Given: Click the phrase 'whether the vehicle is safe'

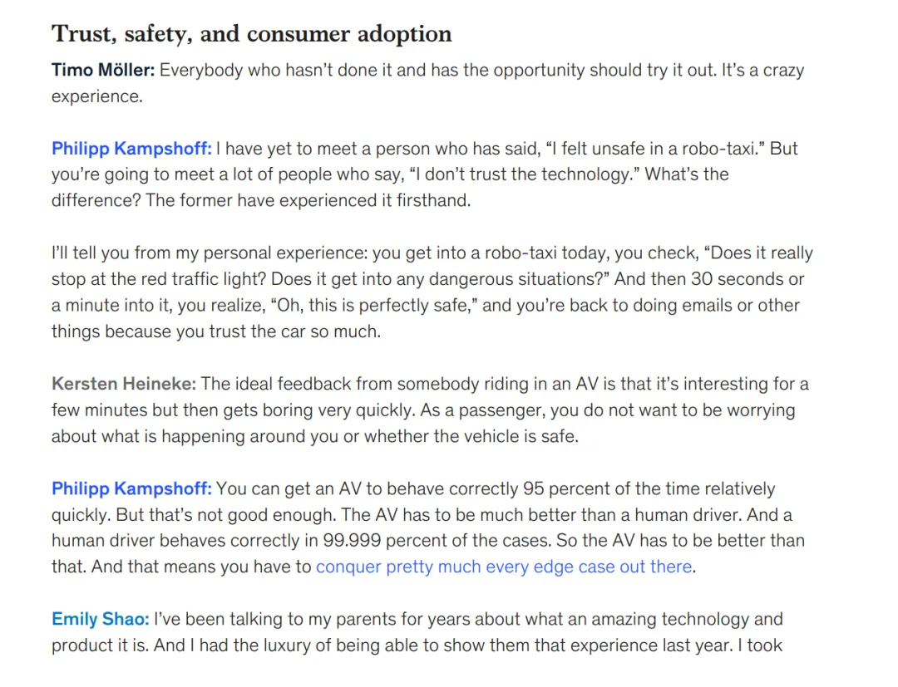Looking at the screenshot, I should [470, 436].
